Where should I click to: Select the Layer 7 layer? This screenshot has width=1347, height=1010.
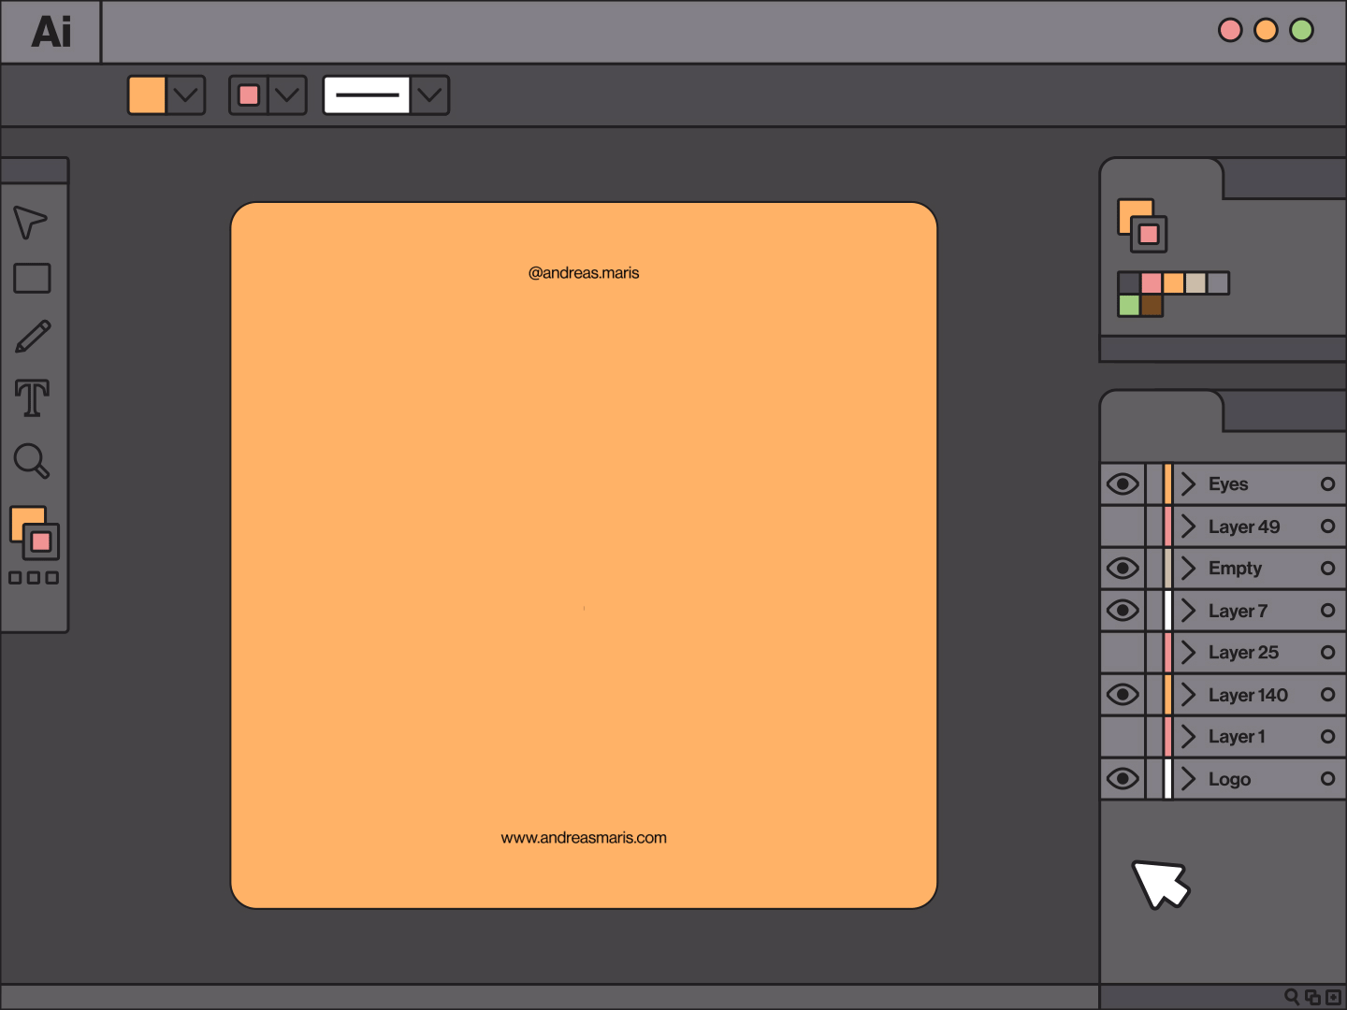1244,610
